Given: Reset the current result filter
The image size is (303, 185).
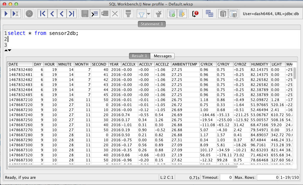Looking at the screenshot, I should (158, 13).
